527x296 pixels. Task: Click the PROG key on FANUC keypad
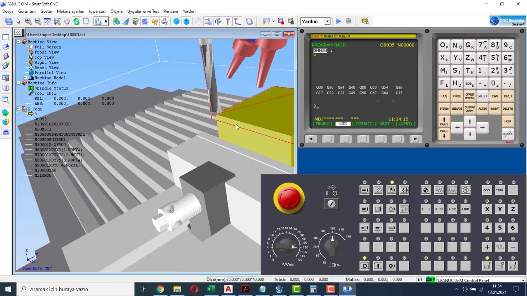[457, 96]
